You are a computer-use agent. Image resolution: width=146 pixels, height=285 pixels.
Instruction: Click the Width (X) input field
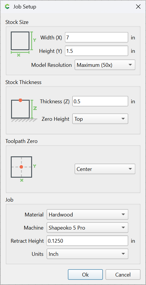coord(97,37)
